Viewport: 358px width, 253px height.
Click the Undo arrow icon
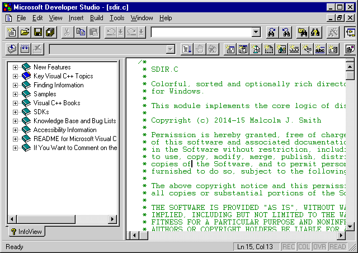tap(111, 32)
